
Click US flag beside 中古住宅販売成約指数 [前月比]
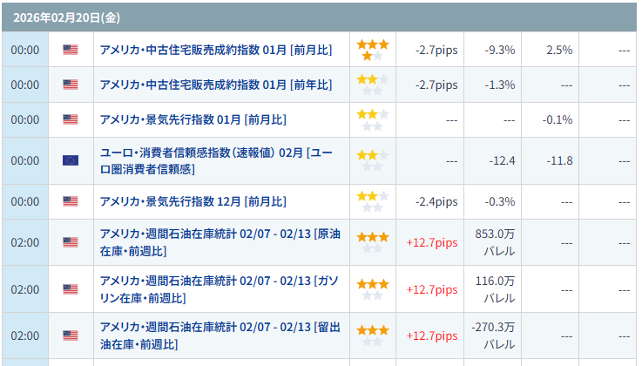coord(71,50)
